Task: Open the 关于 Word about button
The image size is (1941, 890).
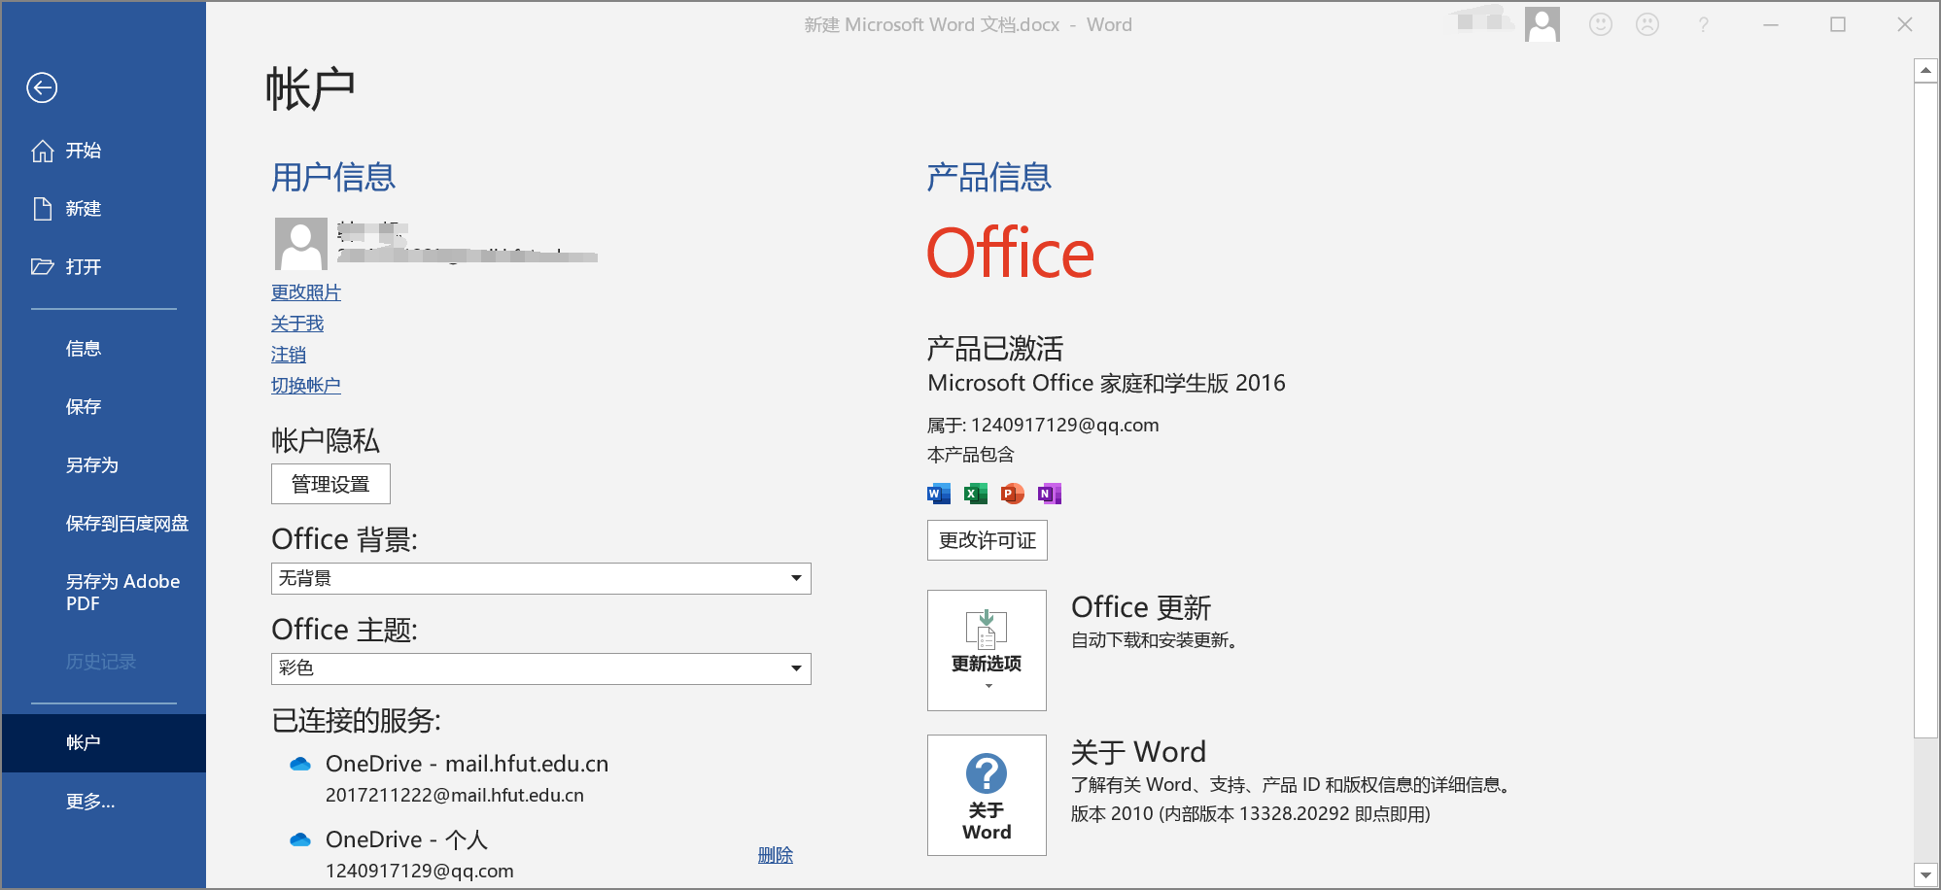Action: click(987, 795)
